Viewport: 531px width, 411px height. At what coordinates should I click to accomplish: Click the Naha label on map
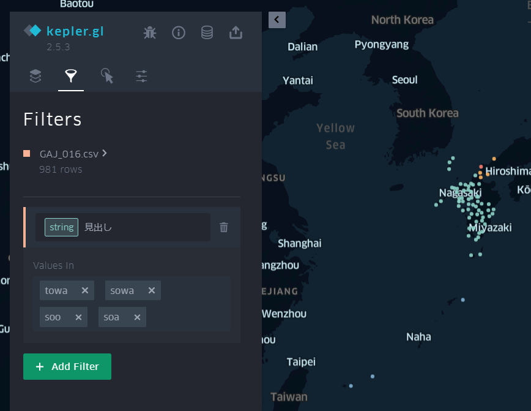coord(418,337)
